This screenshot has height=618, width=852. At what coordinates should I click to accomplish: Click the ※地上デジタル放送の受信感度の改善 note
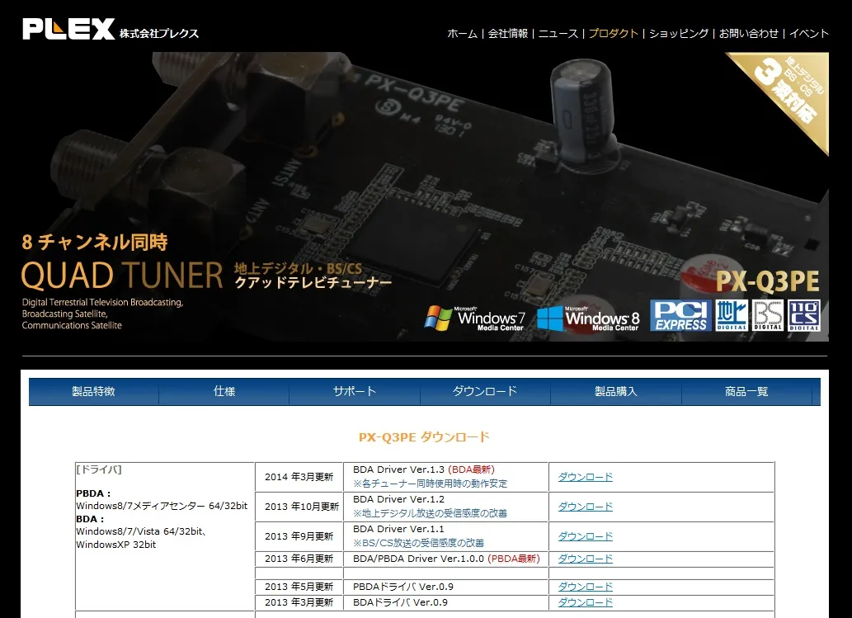point(430,513)
